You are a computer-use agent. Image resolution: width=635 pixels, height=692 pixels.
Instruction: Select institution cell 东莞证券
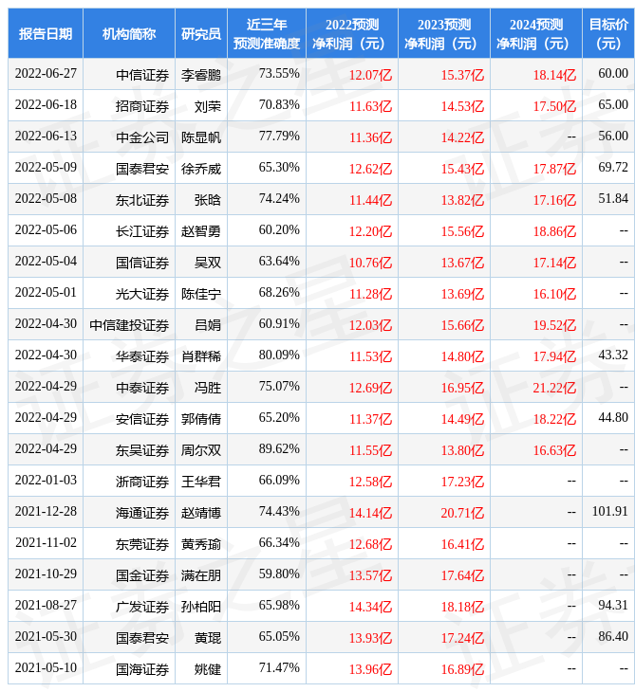tap(142, 545)
